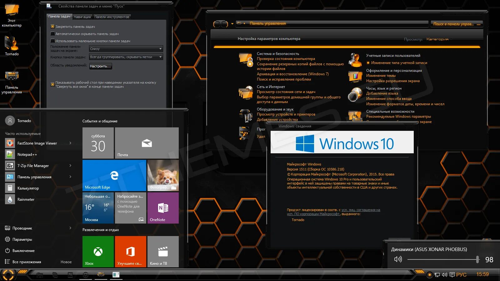This screenshot has height=281, width=500.
Task: Expand the Control Panel back/forward history arrow
Action: [232, 24]
